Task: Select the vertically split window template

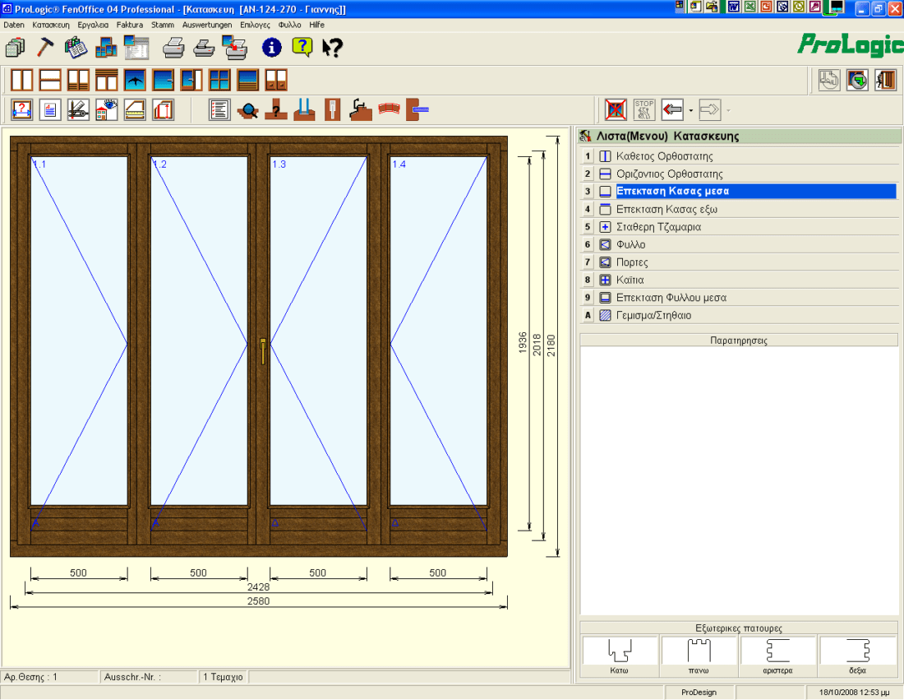Action: coord(22,81)
